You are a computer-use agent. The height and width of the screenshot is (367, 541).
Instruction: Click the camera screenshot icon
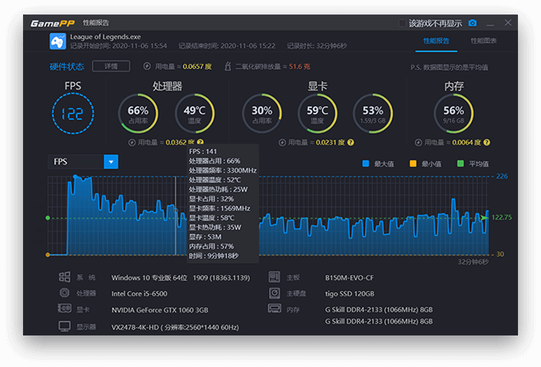473,23
